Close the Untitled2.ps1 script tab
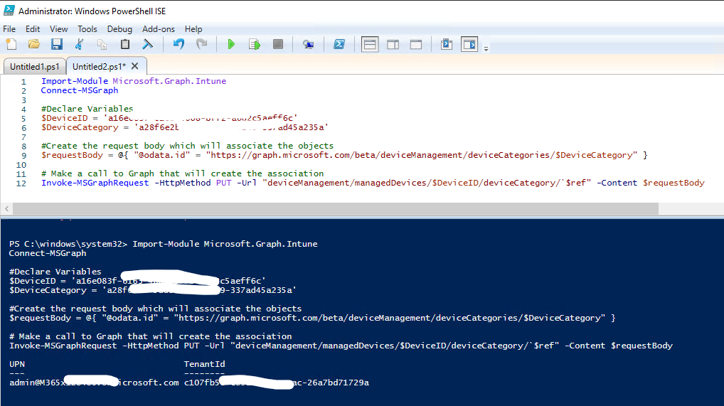 click(x=135, y=66)
